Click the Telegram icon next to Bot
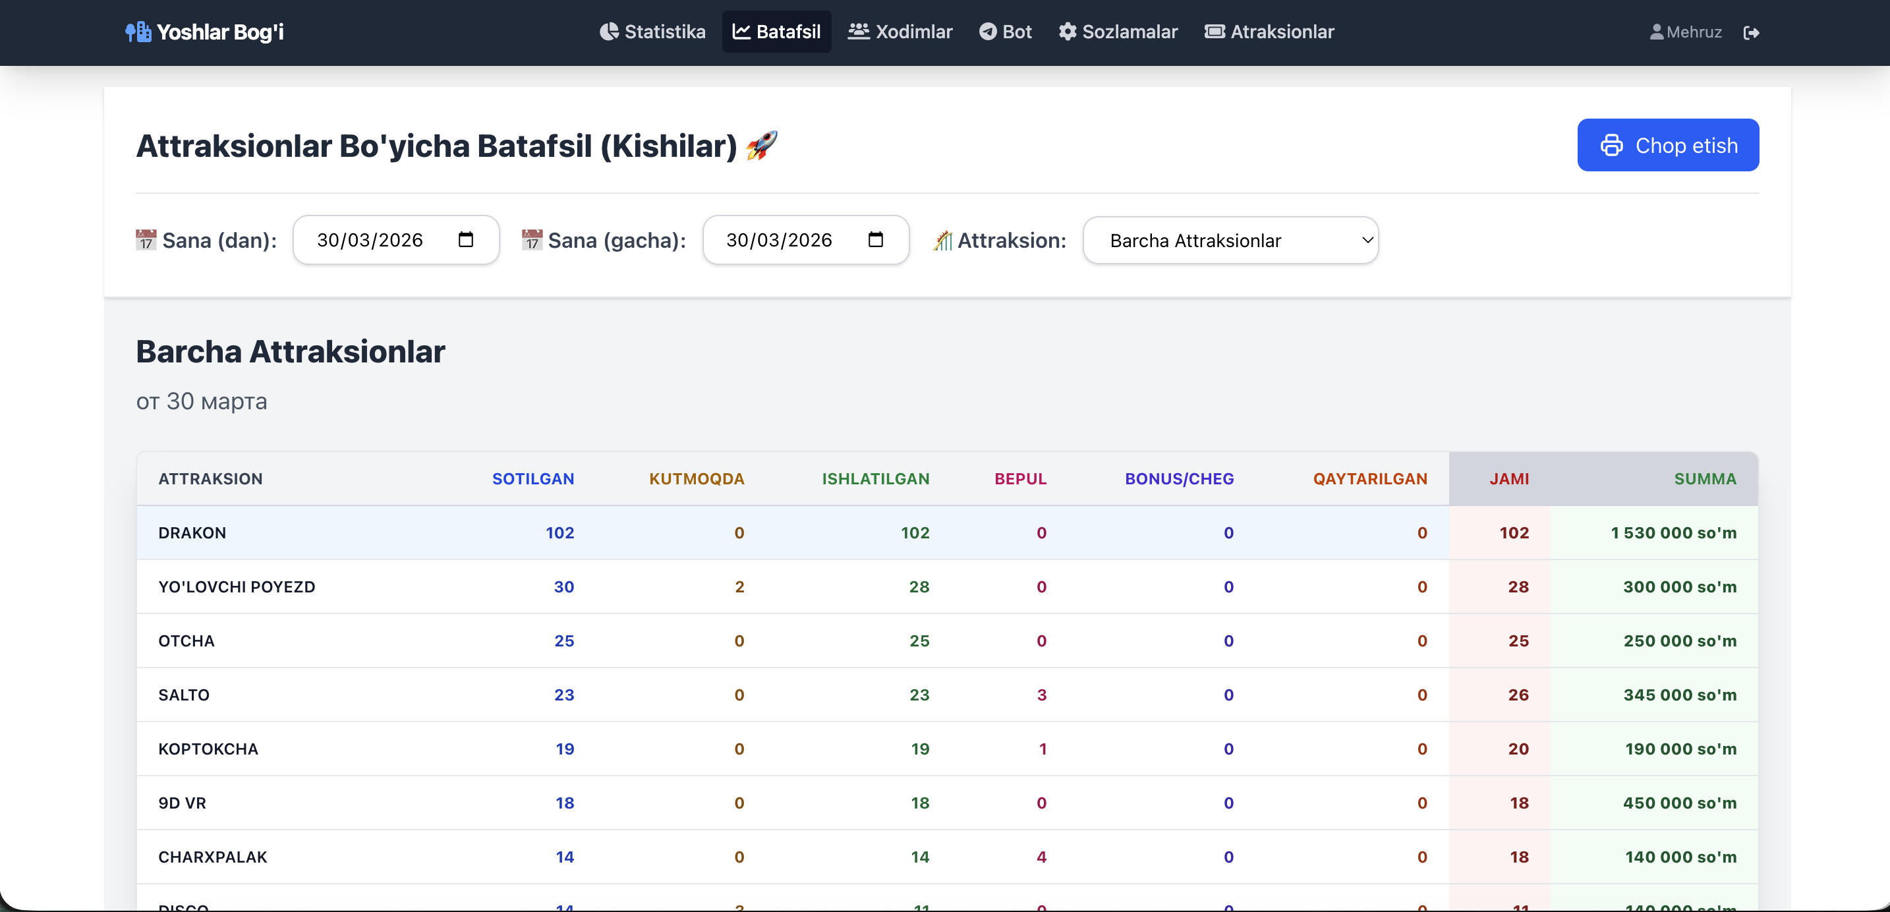 click(988, 32)
